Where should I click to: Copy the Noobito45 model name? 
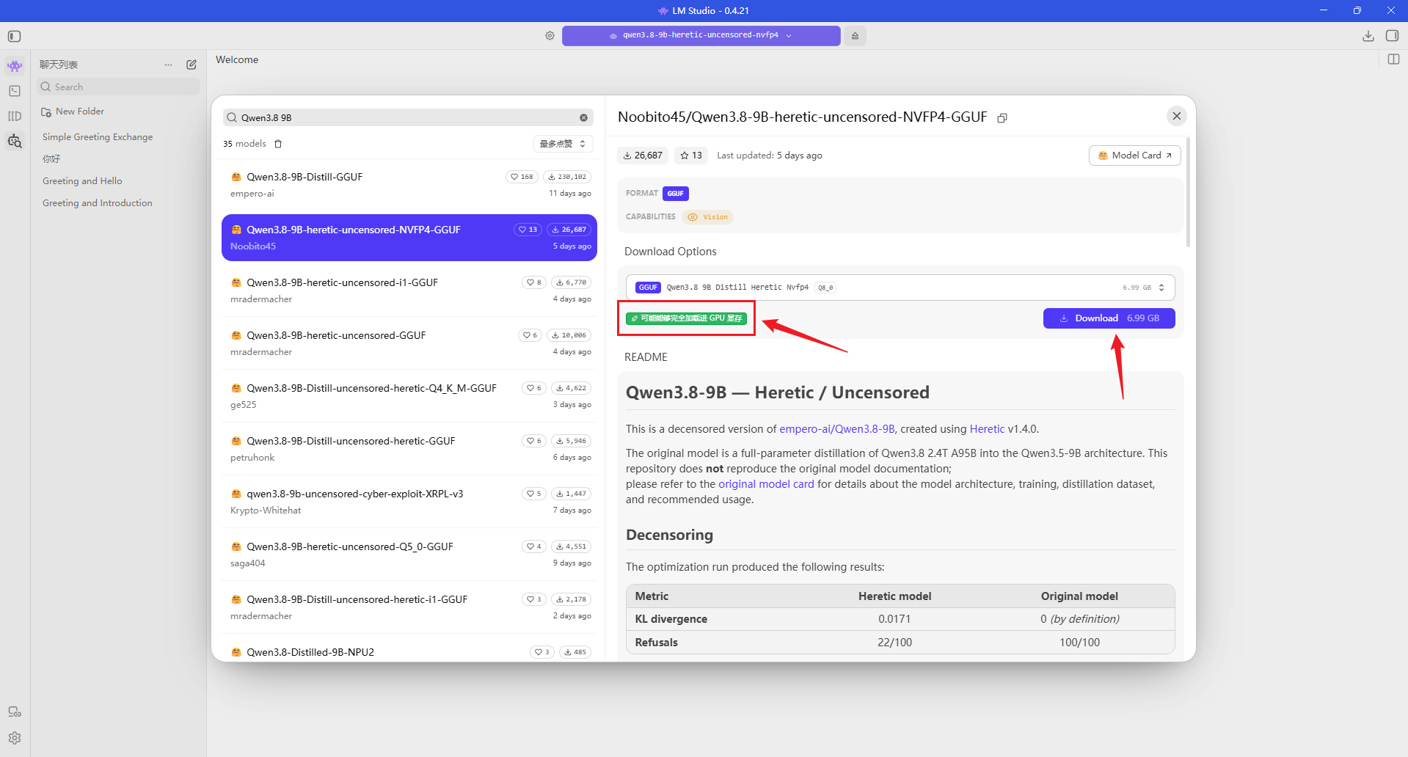click(1002, 118)
